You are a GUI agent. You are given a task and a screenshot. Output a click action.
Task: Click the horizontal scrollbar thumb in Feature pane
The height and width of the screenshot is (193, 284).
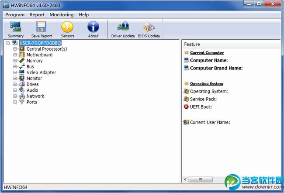point(201,179)
